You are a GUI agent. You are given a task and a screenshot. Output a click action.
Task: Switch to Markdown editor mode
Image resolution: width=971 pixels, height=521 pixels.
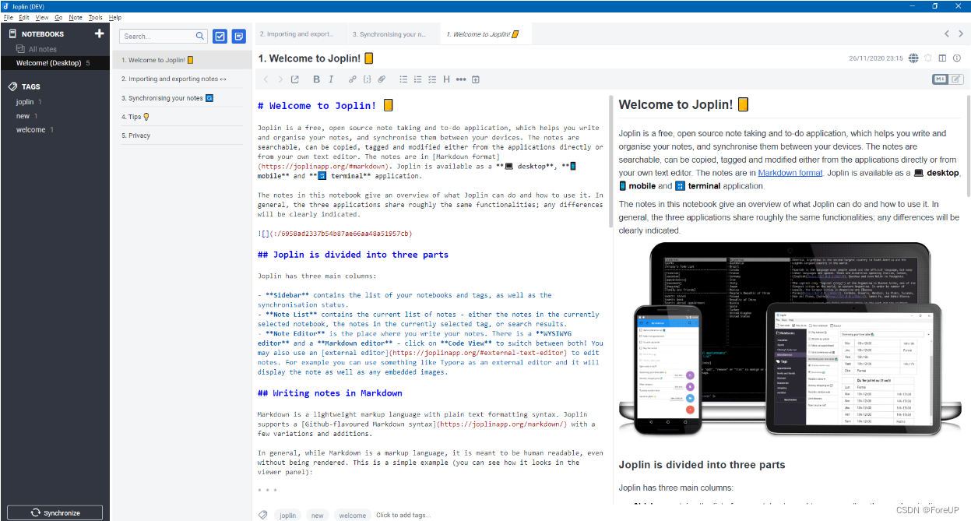point(940,79)
